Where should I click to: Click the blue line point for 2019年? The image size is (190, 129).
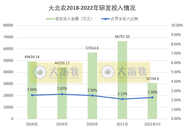pos(62,94)
